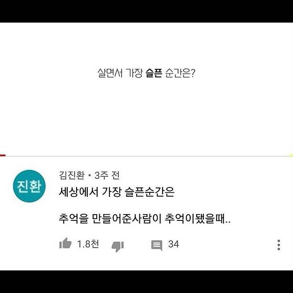Click the black letterbox bar at bottom
Image resolution: width=293 pixels, height=293 pixels.
click(146, 281)
